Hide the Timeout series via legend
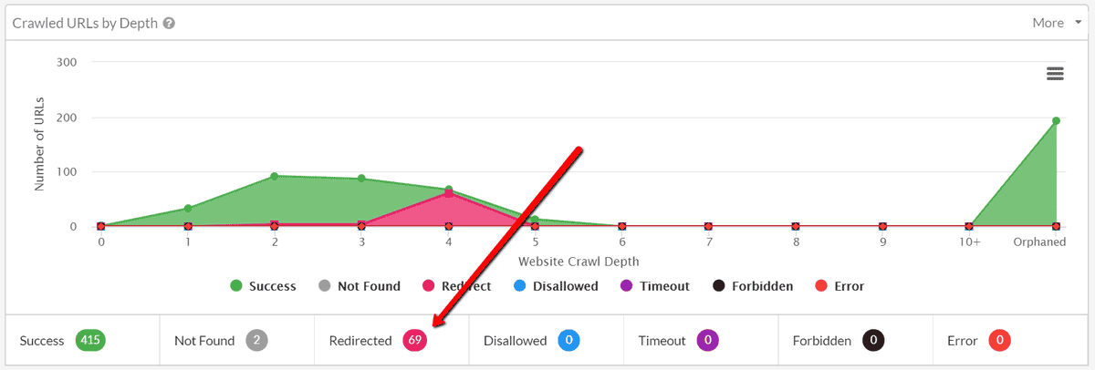 pyautogui.click(x=654, y=286)
